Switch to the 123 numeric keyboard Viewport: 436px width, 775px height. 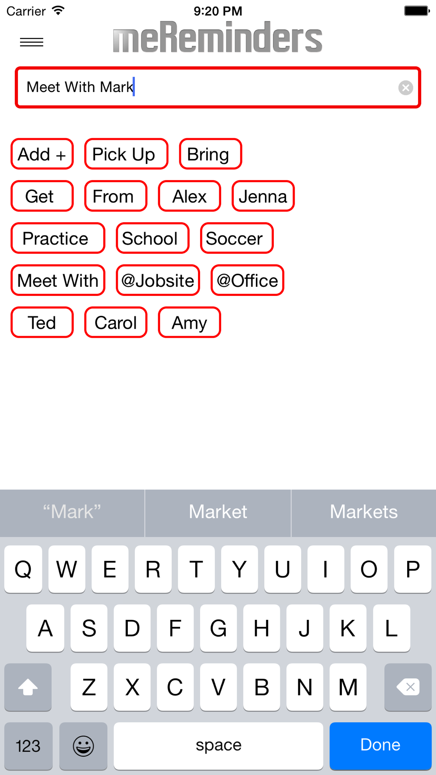pyautogui.click(x=28, y=746)
